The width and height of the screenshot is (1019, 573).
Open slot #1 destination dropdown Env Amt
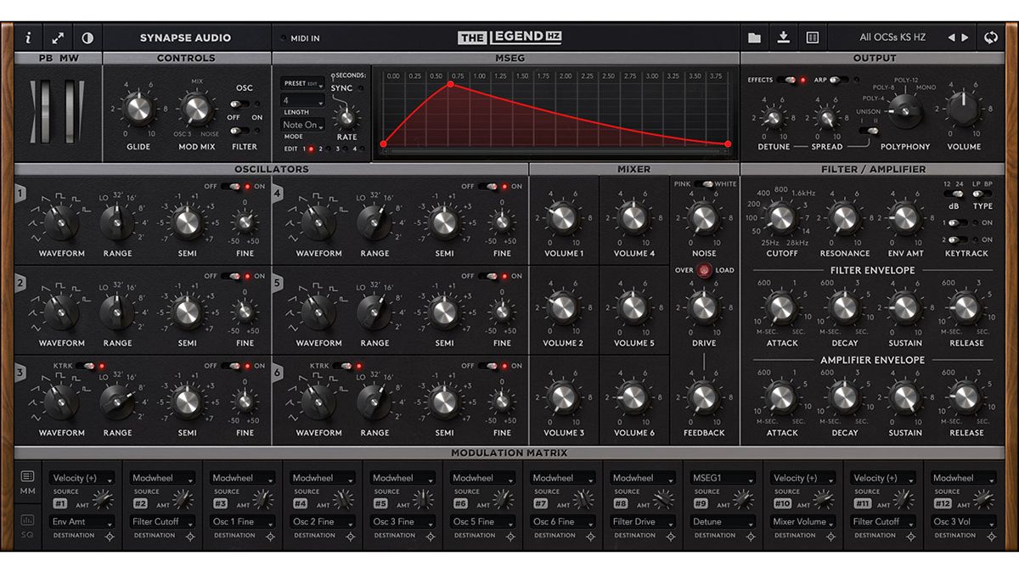(x=82, y=522)
